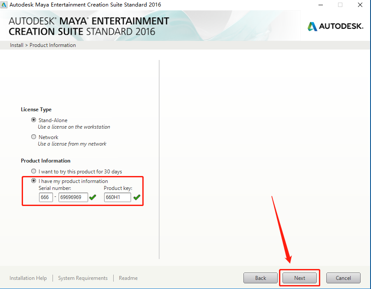Open the Readme link
The image size is (371, 289).
128,278
